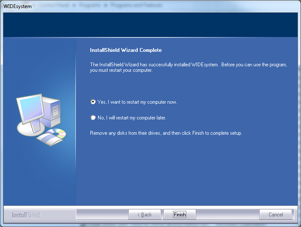The height and width of the screenshot is (227, 301).
Task: Go back with the Back button
Action: [145, 215]
